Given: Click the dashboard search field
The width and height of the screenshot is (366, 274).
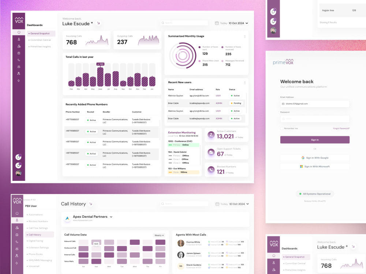Looking at the screenshot, I should [184, 23].
